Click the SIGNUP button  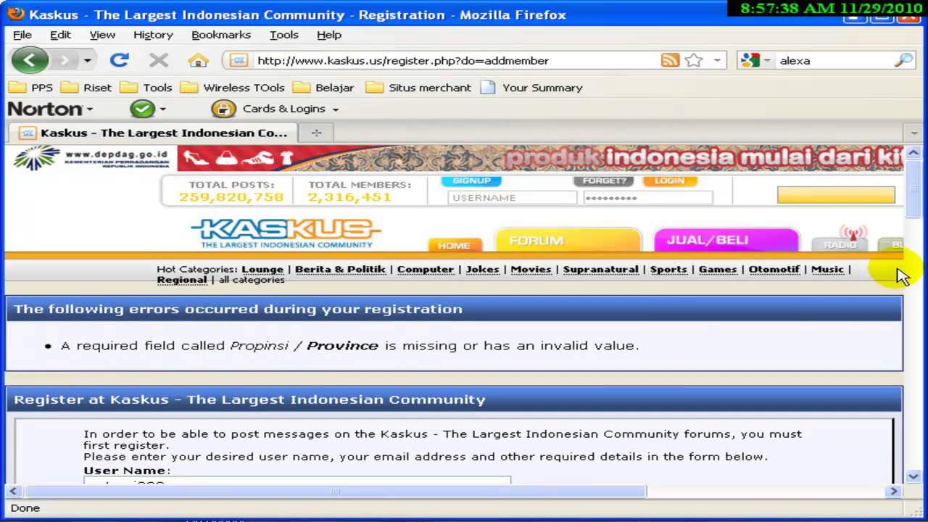pos(471,181)
